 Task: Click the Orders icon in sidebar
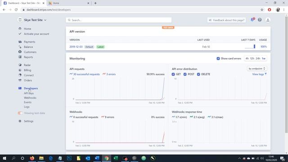pyautogui.click(x=20, y=80)
